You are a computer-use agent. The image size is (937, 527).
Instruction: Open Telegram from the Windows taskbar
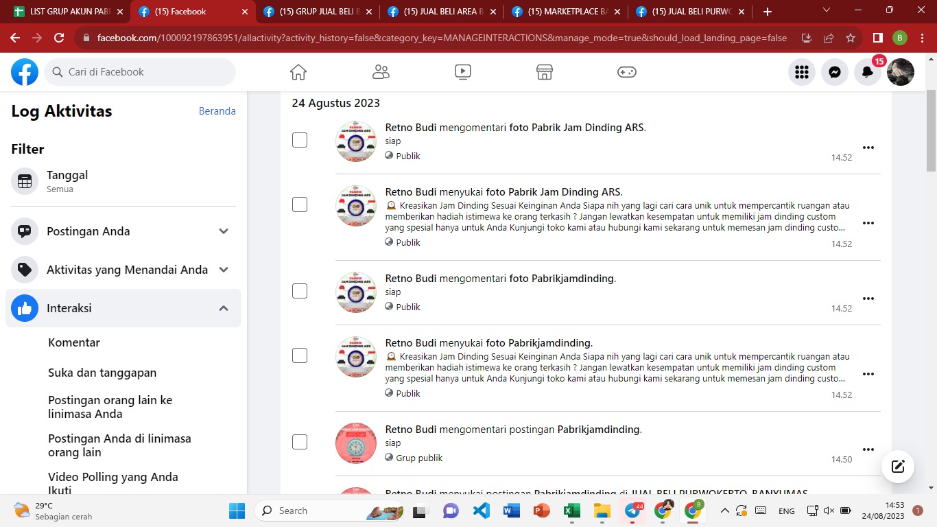pyautogui.click(x=632, y=511)
